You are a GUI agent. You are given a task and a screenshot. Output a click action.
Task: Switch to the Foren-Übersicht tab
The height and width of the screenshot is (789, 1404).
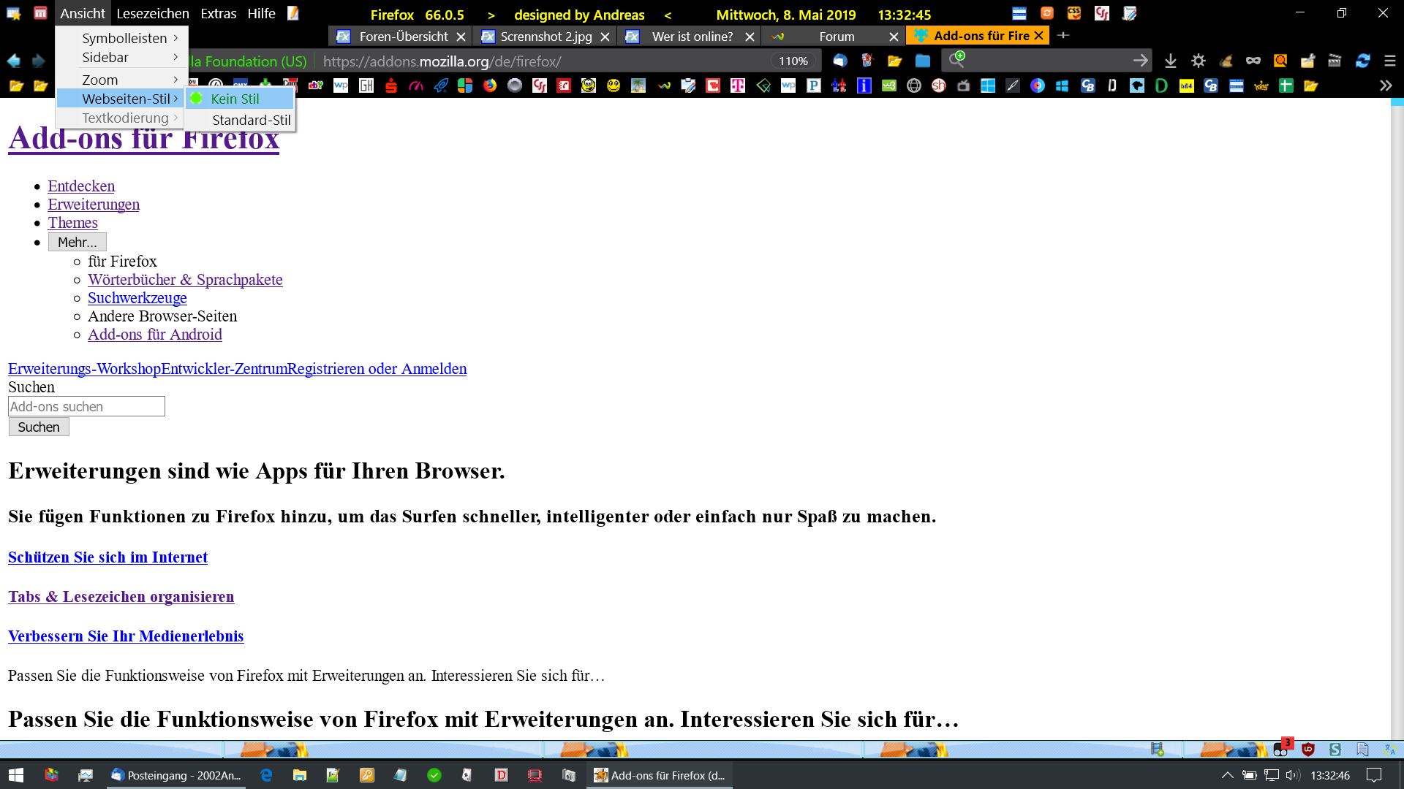pos(403,37)
